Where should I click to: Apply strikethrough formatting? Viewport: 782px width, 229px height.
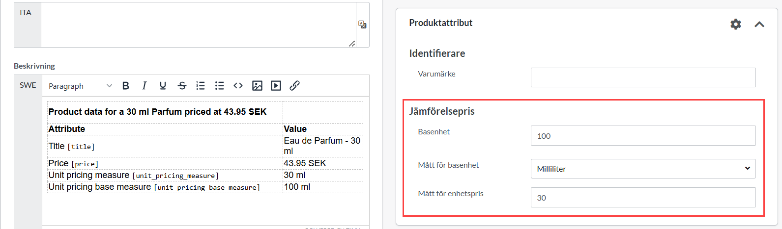coord(182,86)
